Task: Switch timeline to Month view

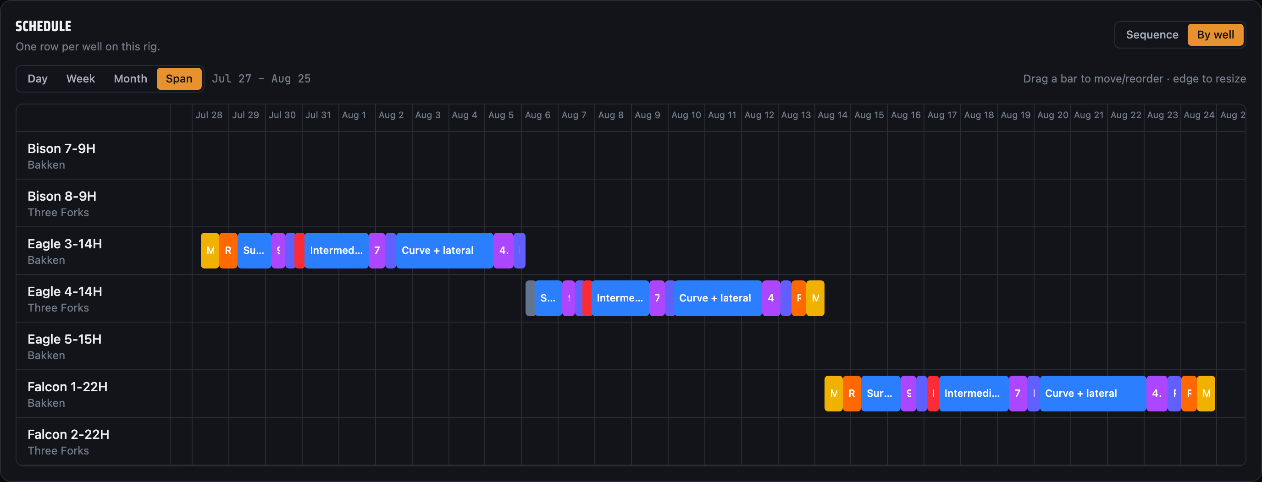Action: pyautogui.click(x=130, y=79)
